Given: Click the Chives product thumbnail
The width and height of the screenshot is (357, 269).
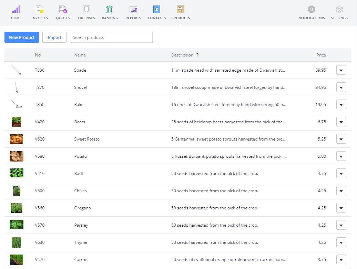Looking at the screenshot, I should (x=17, y=191).
